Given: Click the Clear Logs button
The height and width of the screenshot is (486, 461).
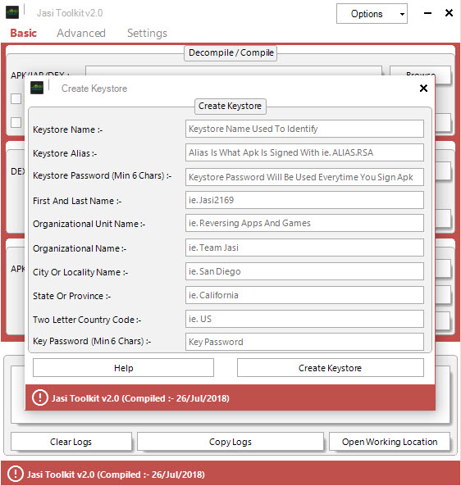Looking at the screenshot, I should [x=71, y=442].
